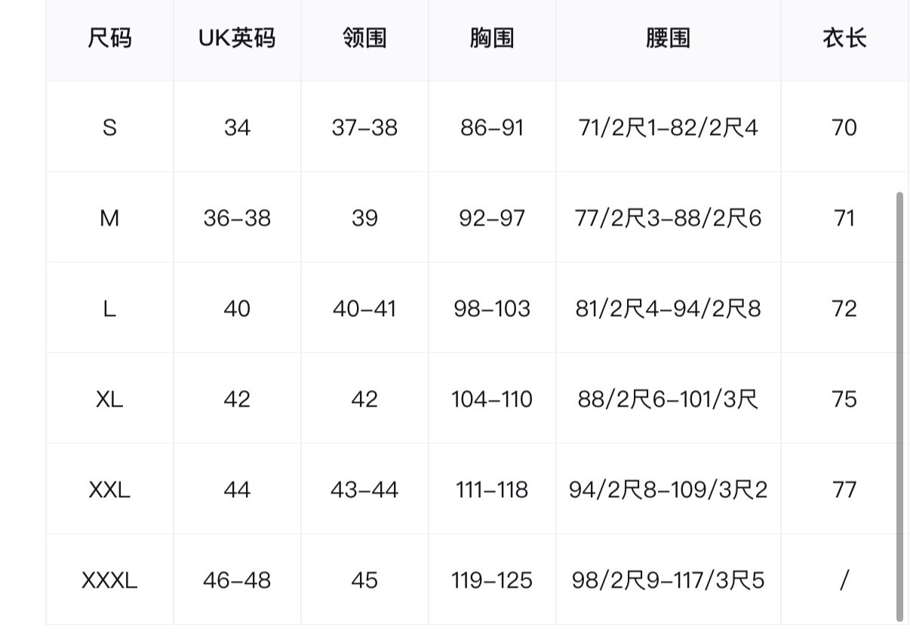Click the UK英码 column header

(x=237, y=38)
